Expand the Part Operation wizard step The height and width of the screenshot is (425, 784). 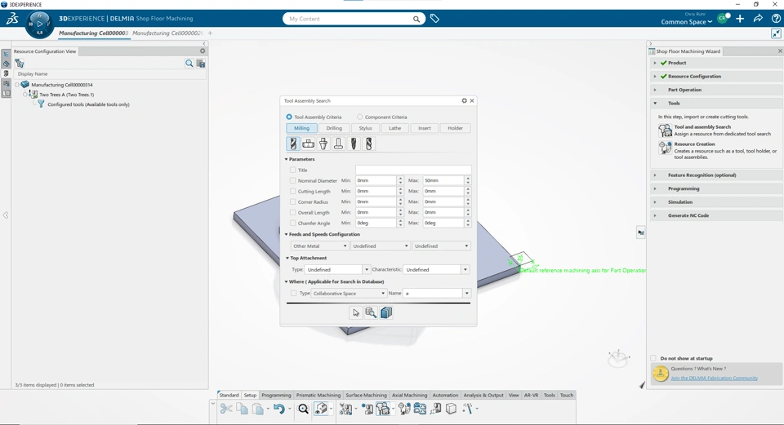(x=655, y=90)
